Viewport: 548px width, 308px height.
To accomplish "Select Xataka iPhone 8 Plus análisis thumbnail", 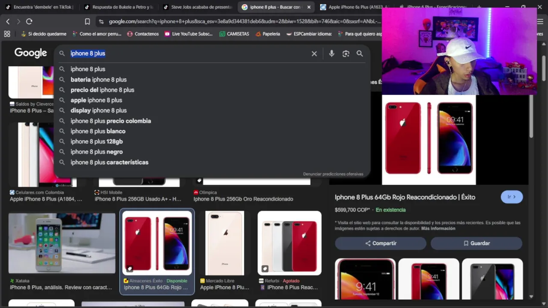I will pyautogui.click(x=62, y=243).
